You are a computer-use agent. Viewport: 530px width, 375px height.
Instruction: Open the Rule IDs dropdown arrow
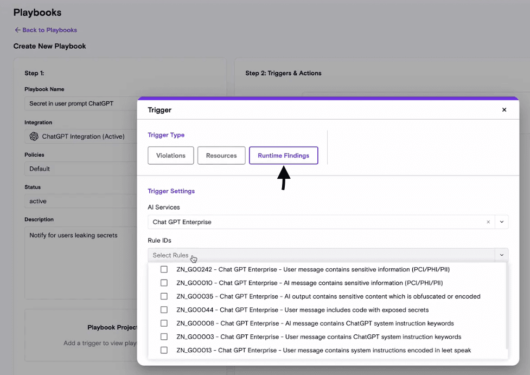pos(502,255)
